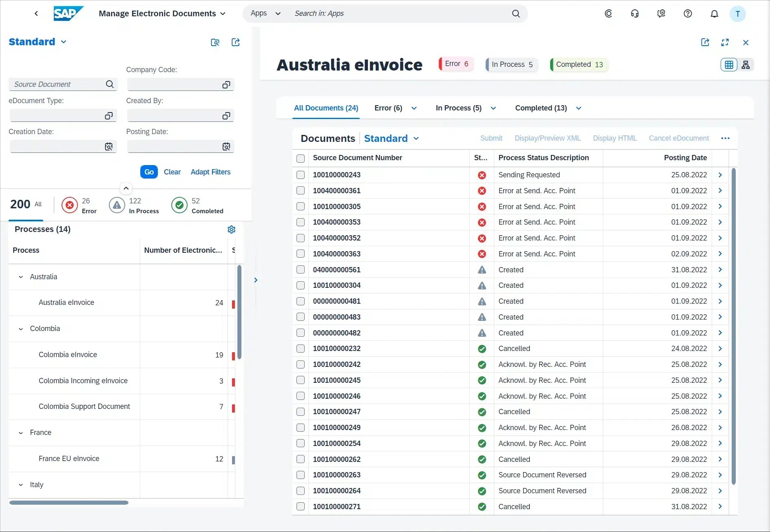
Task: Check the select-all checkbox in documents table
Action: point(301,158)
